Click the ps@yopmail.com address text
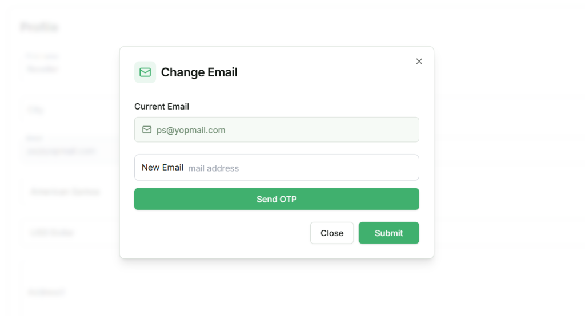 [191, 130]
